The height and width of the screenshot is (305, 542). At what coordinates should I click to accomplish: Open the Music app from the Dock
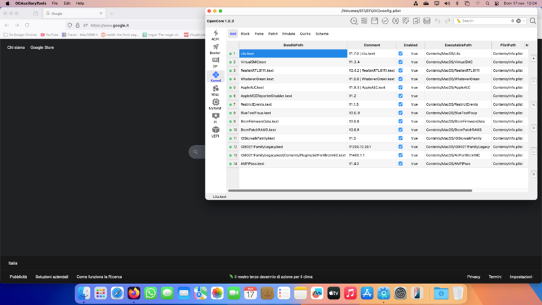(350, 293)
